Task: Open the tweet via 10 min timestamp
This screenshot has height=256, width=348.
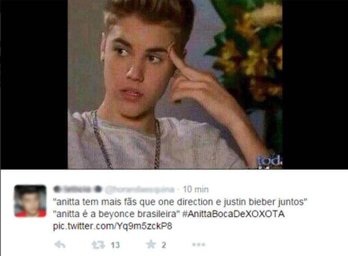Action: 196,189
